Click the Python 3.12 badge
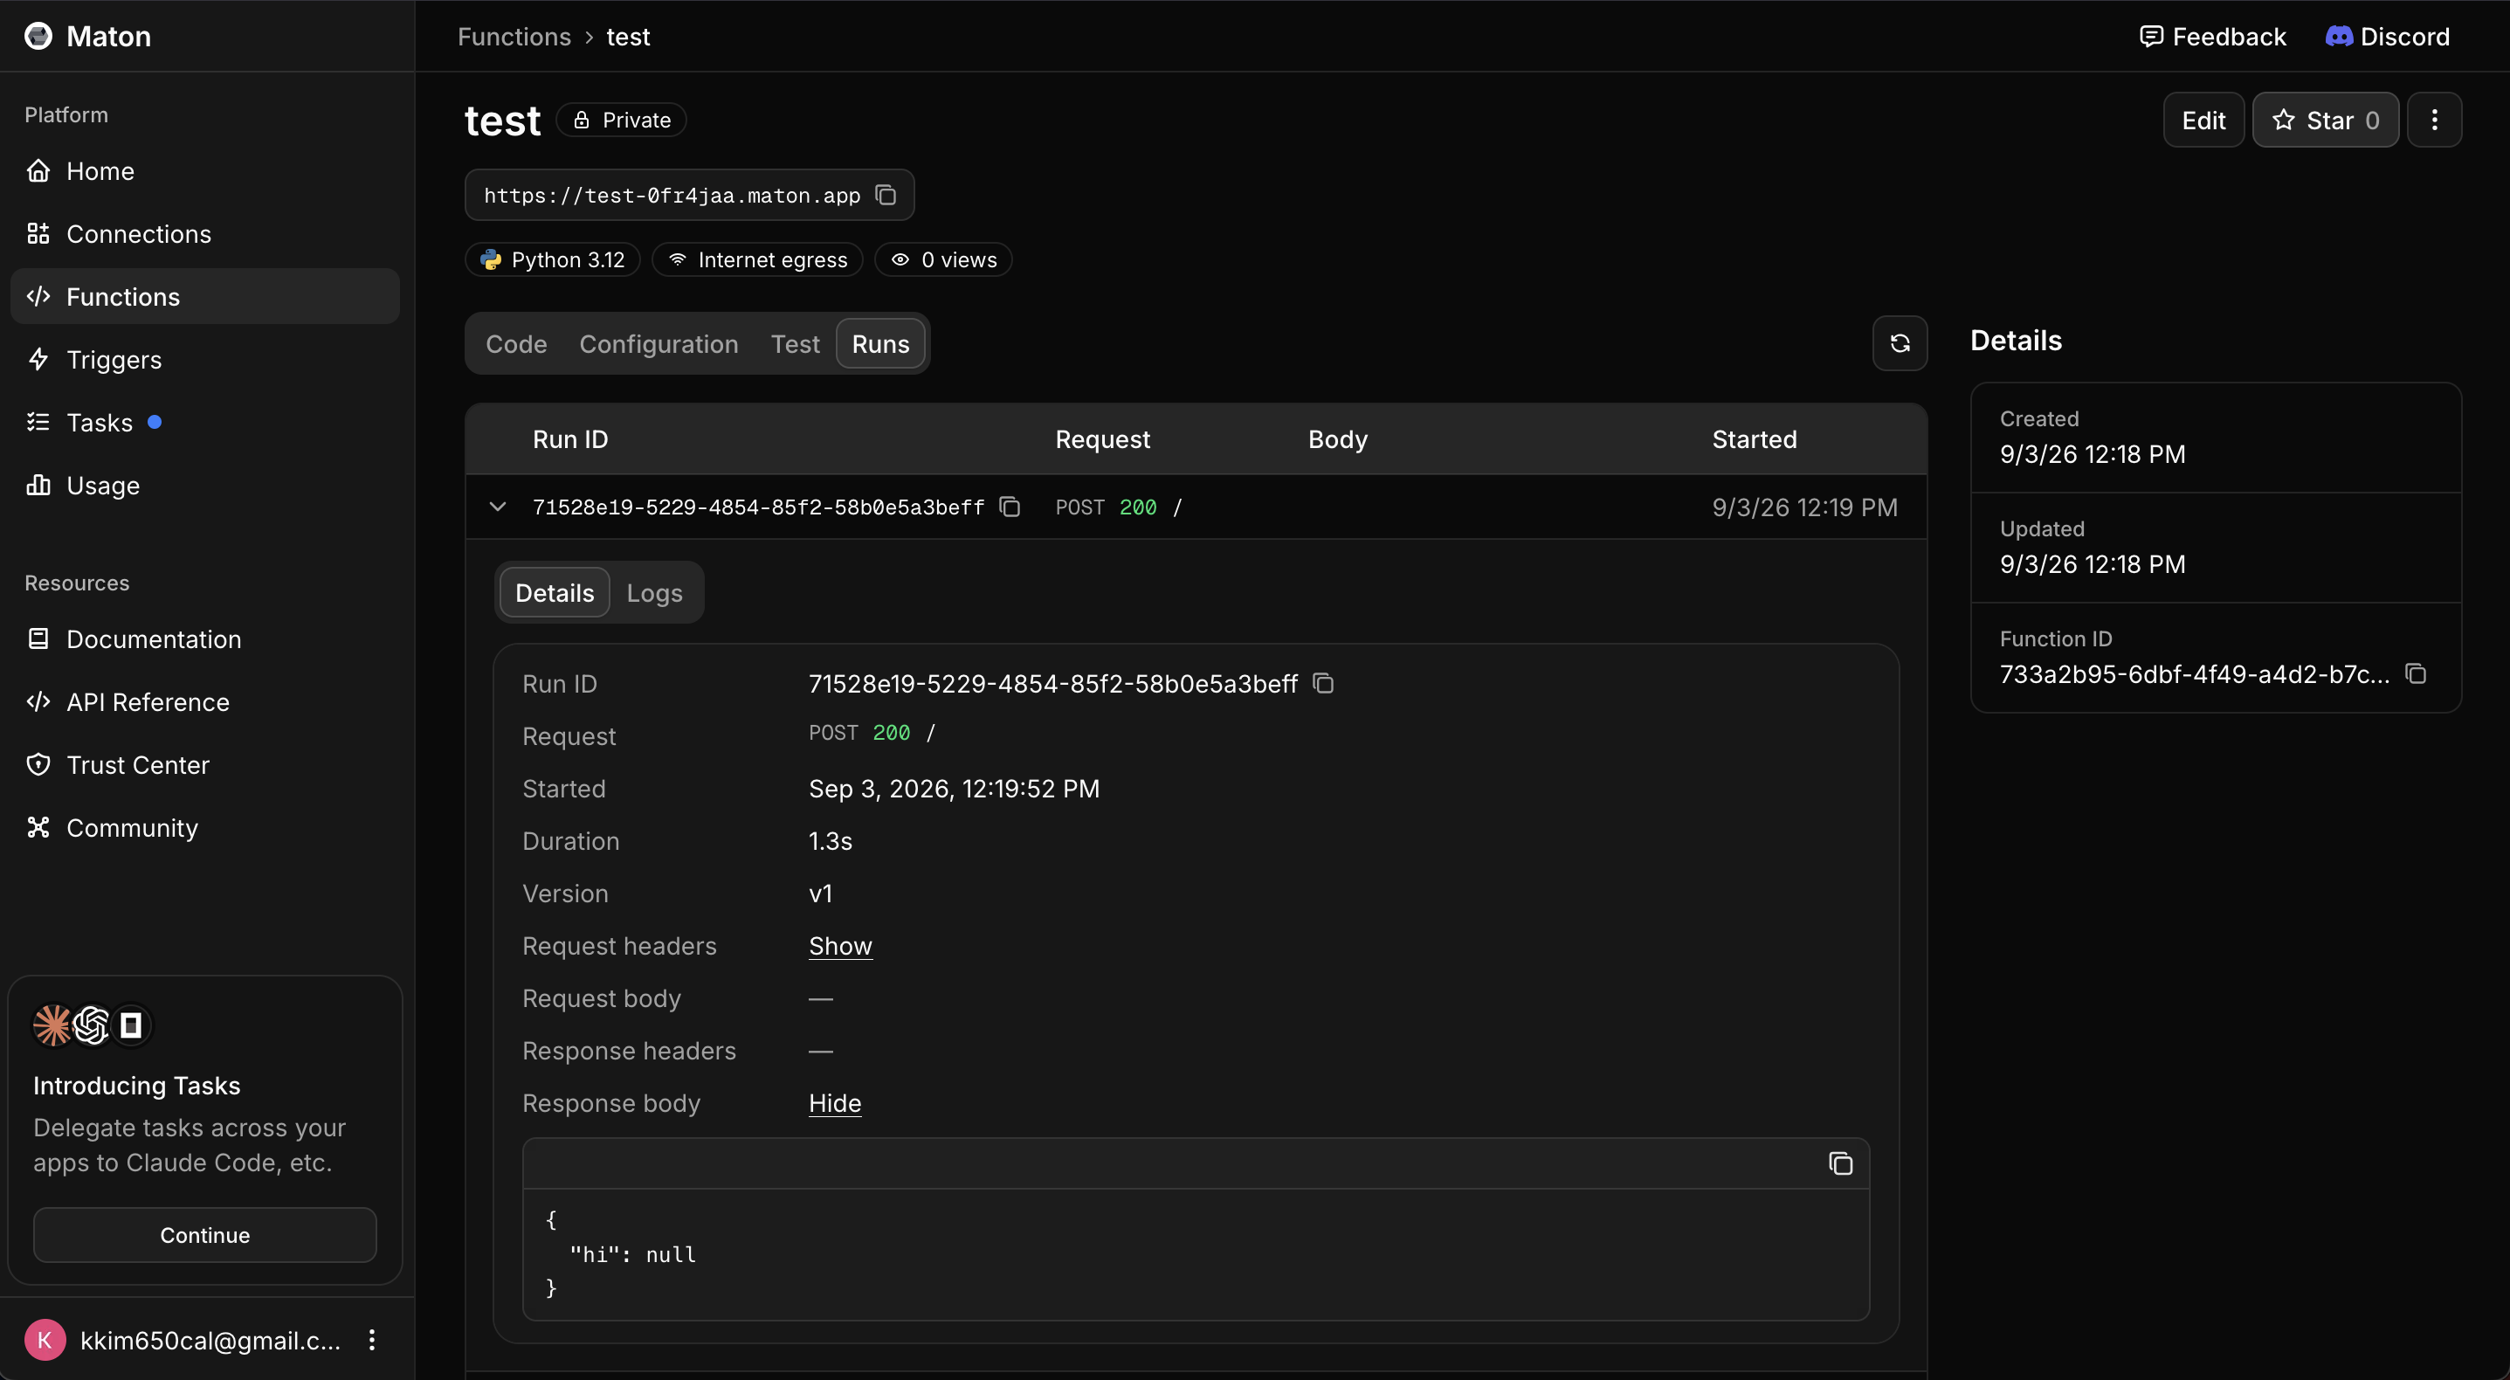This screenshot has height=1380, width=2510. 553,260
